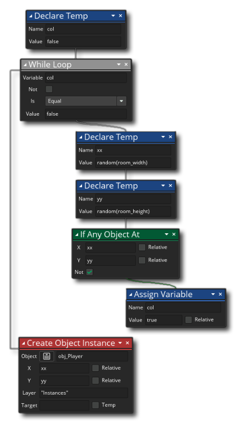Edit Layer field "Instances"
Screen dimensions: 236x423
84,393
